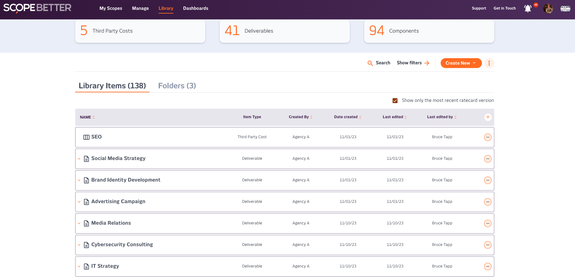This screenshot has height=277, width=575.
Task: Select the 41 Deliverables summary card
Action: point(284,31)
